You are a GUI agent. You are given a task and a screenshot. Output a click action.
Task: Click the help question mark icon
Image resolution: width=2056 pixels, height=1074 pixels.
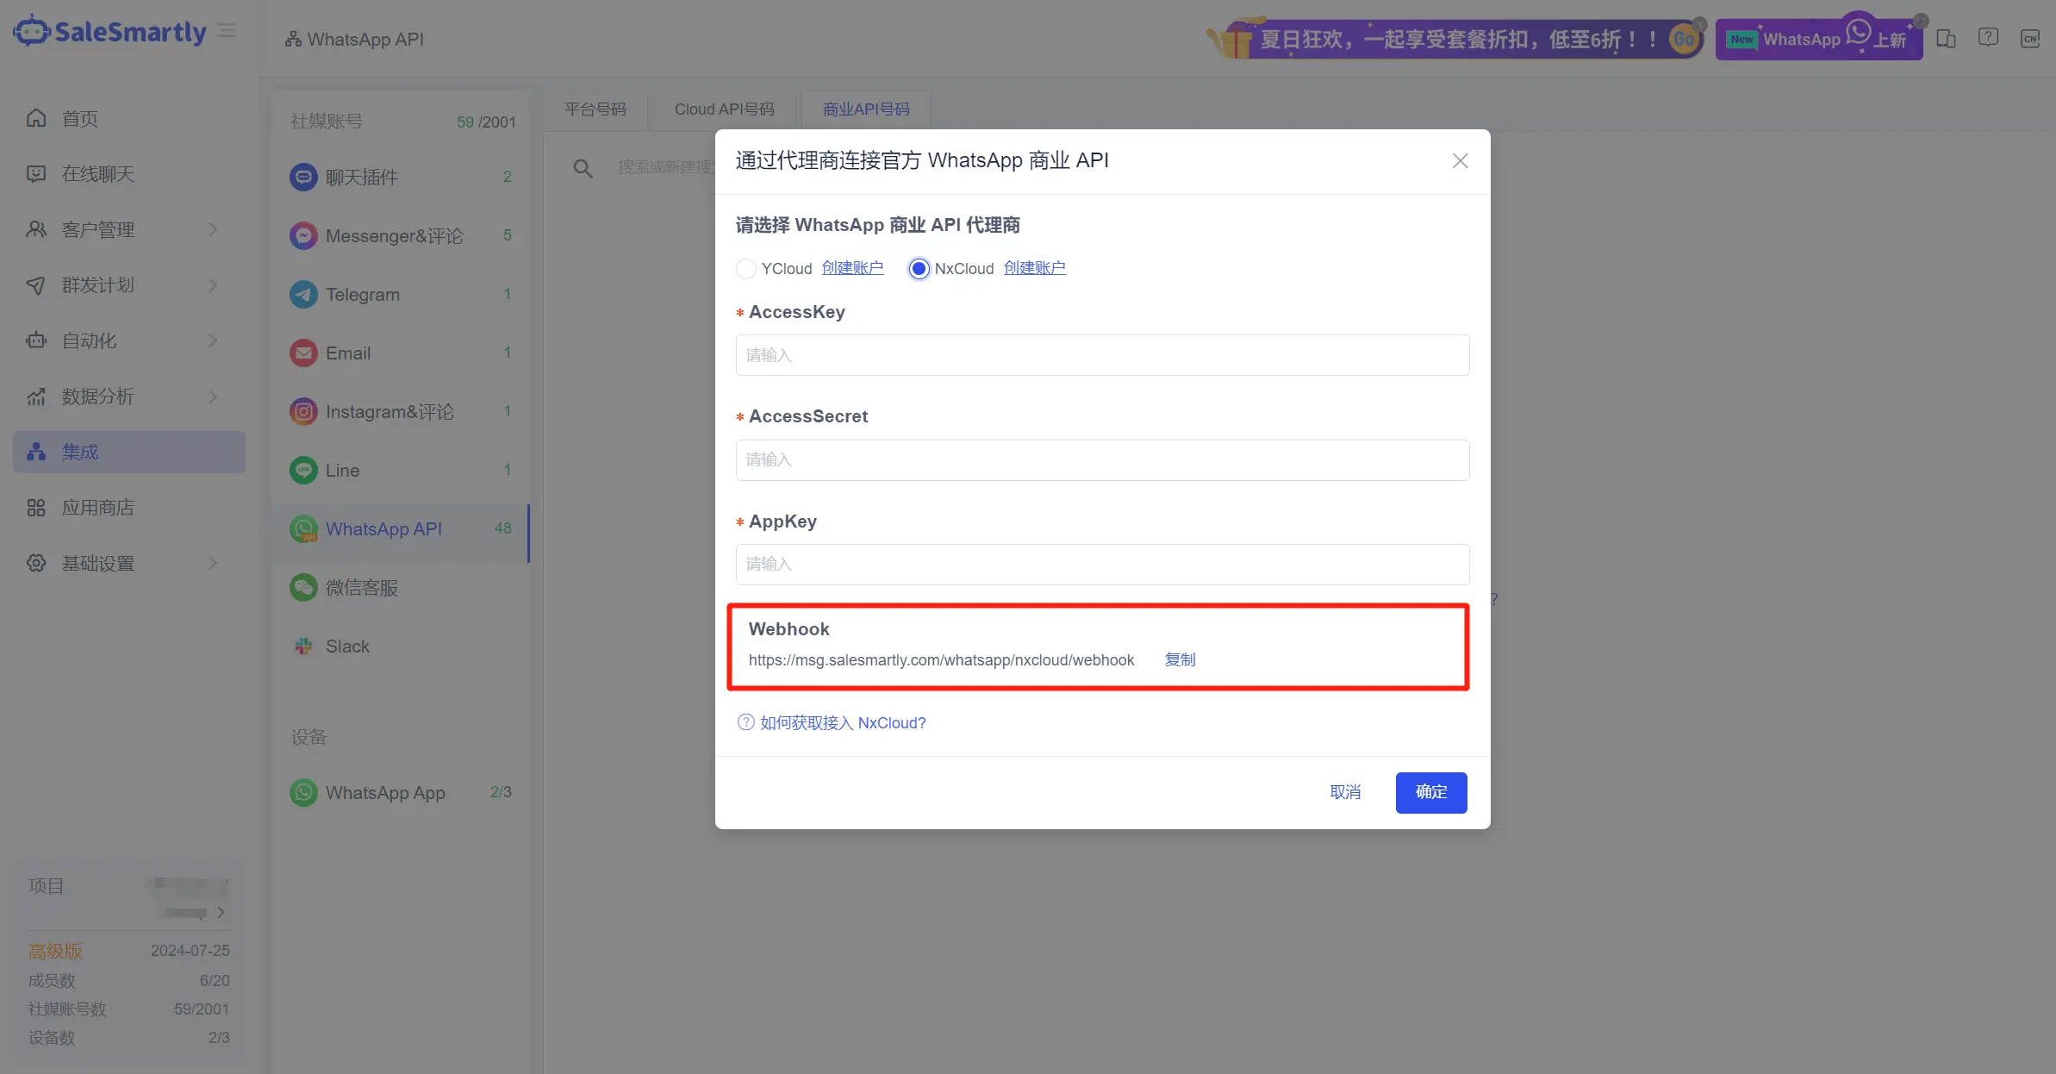[x=1988, y=37]
